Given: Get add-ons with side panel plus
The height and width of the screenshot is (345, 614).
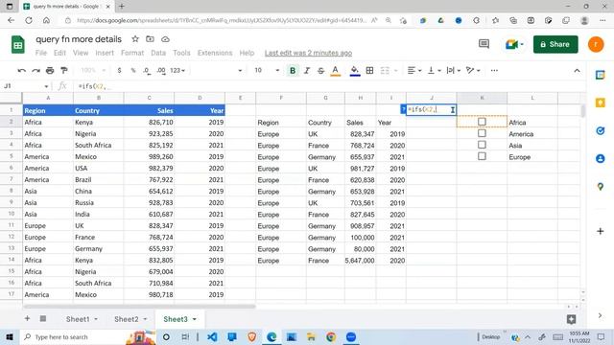Looking at the screenshot, I should 600,231.
